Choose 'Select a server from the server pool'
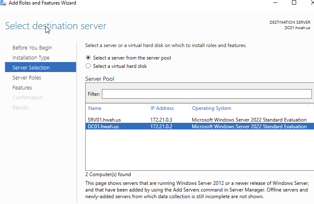Viewport: 314px width, 204px height. click(x=88, y=58)
